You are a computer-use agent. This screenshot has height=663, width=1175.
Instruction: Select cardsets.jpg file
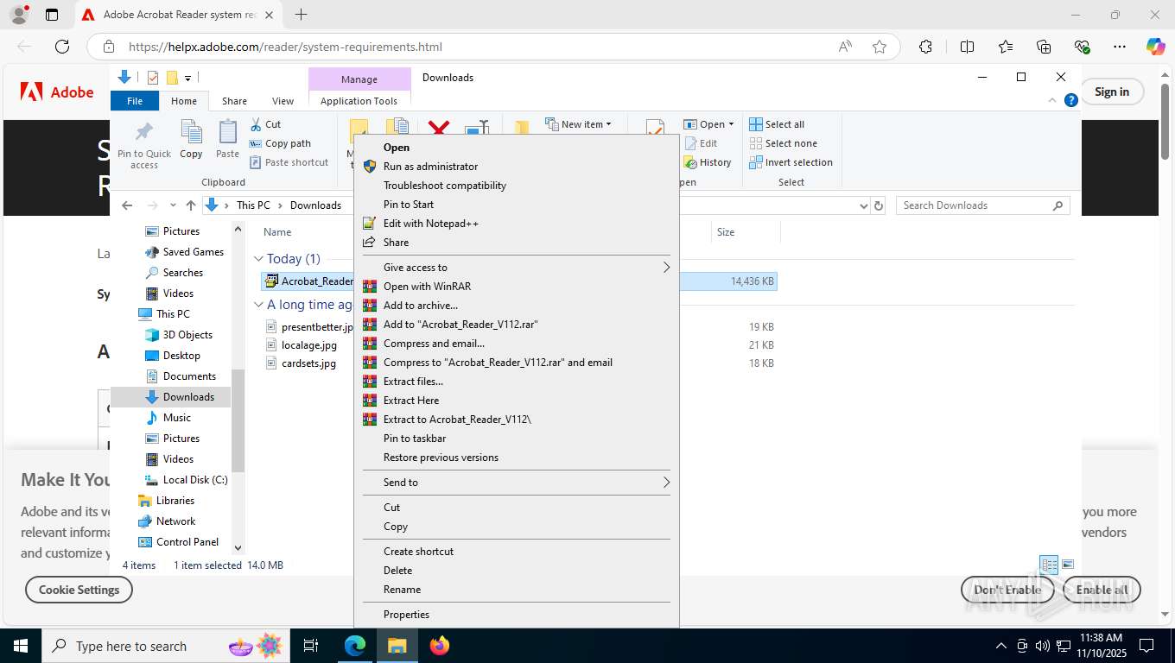(309, 363)
